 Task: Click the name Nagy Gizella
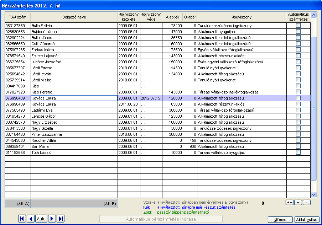74,128
